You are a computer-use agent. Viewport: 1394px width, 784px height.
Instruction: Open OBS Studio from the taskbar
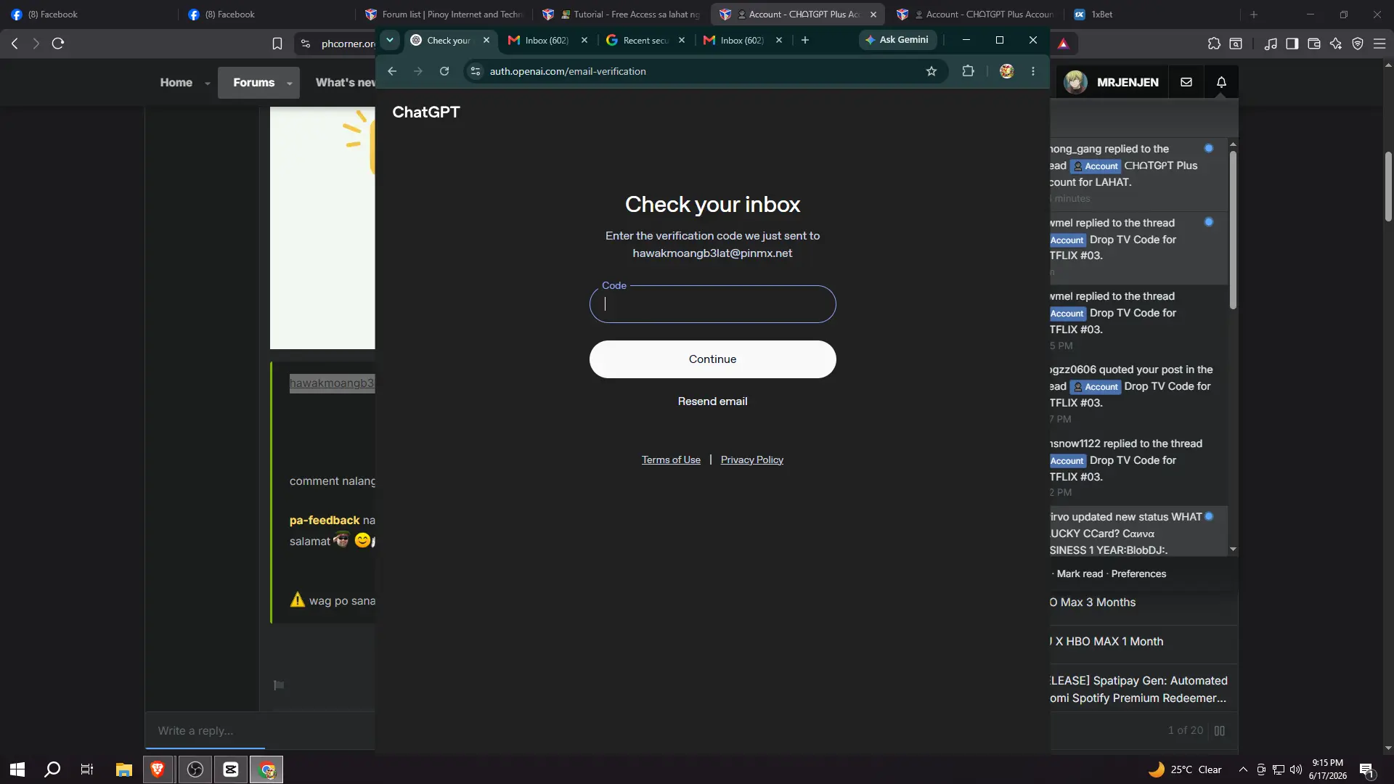pos(195,769)
